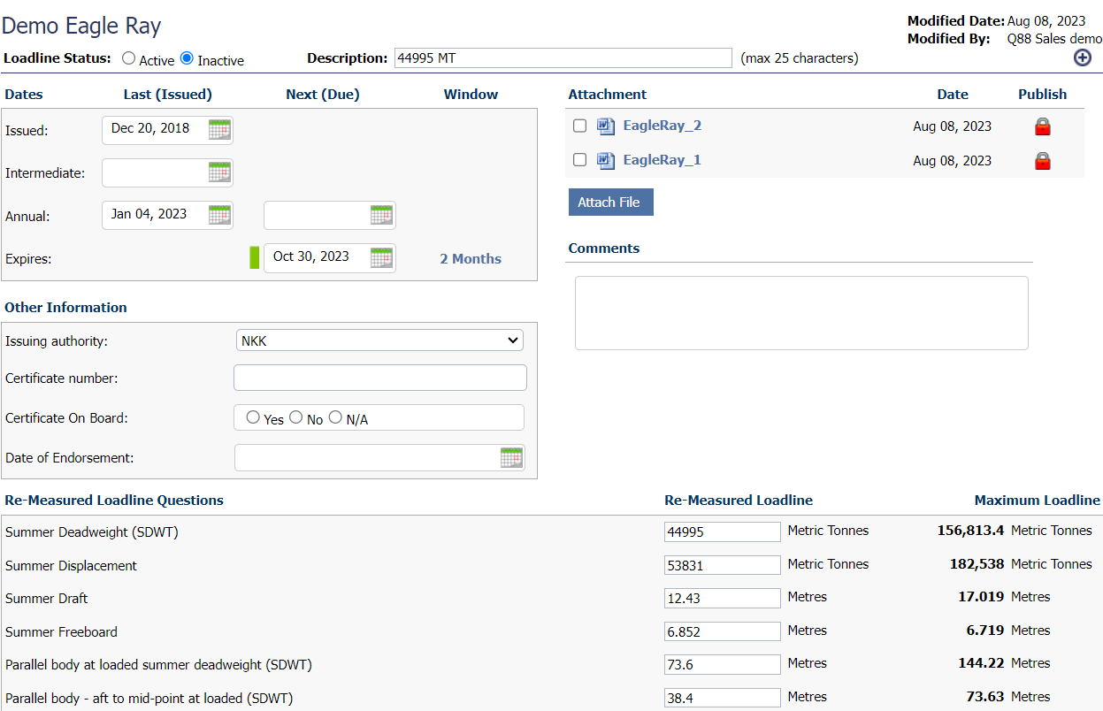Screen dimensions: 1103x711
Task: Click the green expiry status indicator
Action: 255,258
